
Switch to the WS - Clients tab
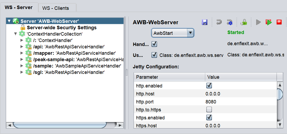point(55,8)
